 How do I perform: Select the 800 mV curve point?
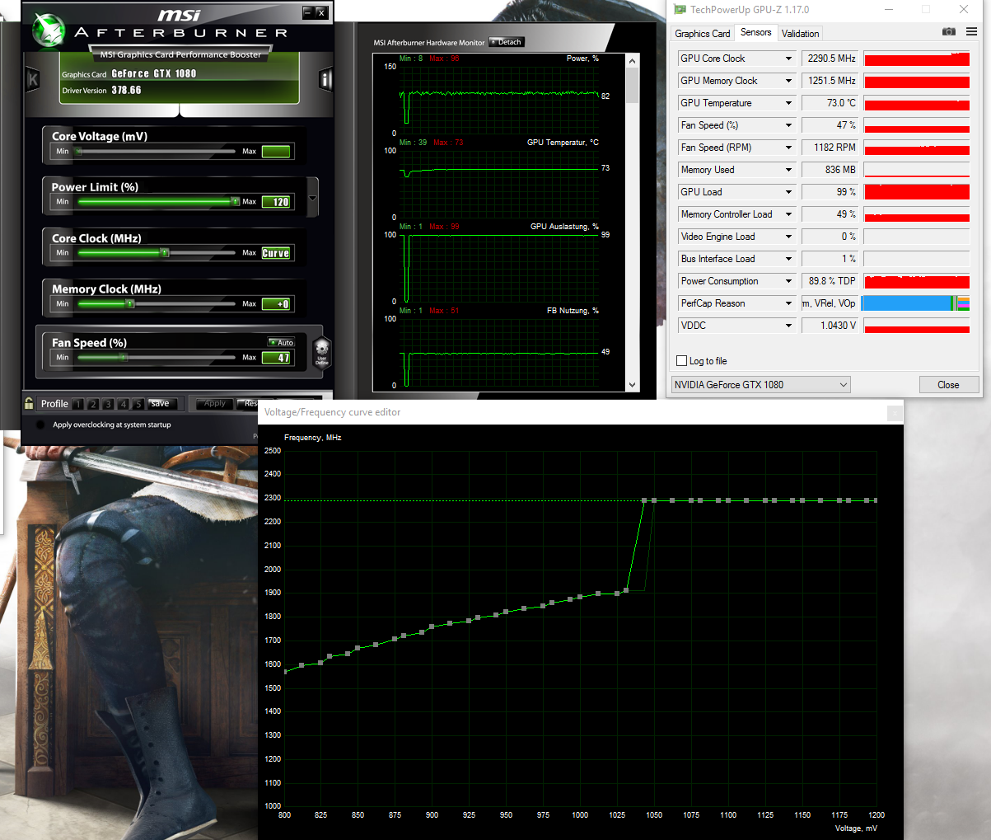(285, 672)
